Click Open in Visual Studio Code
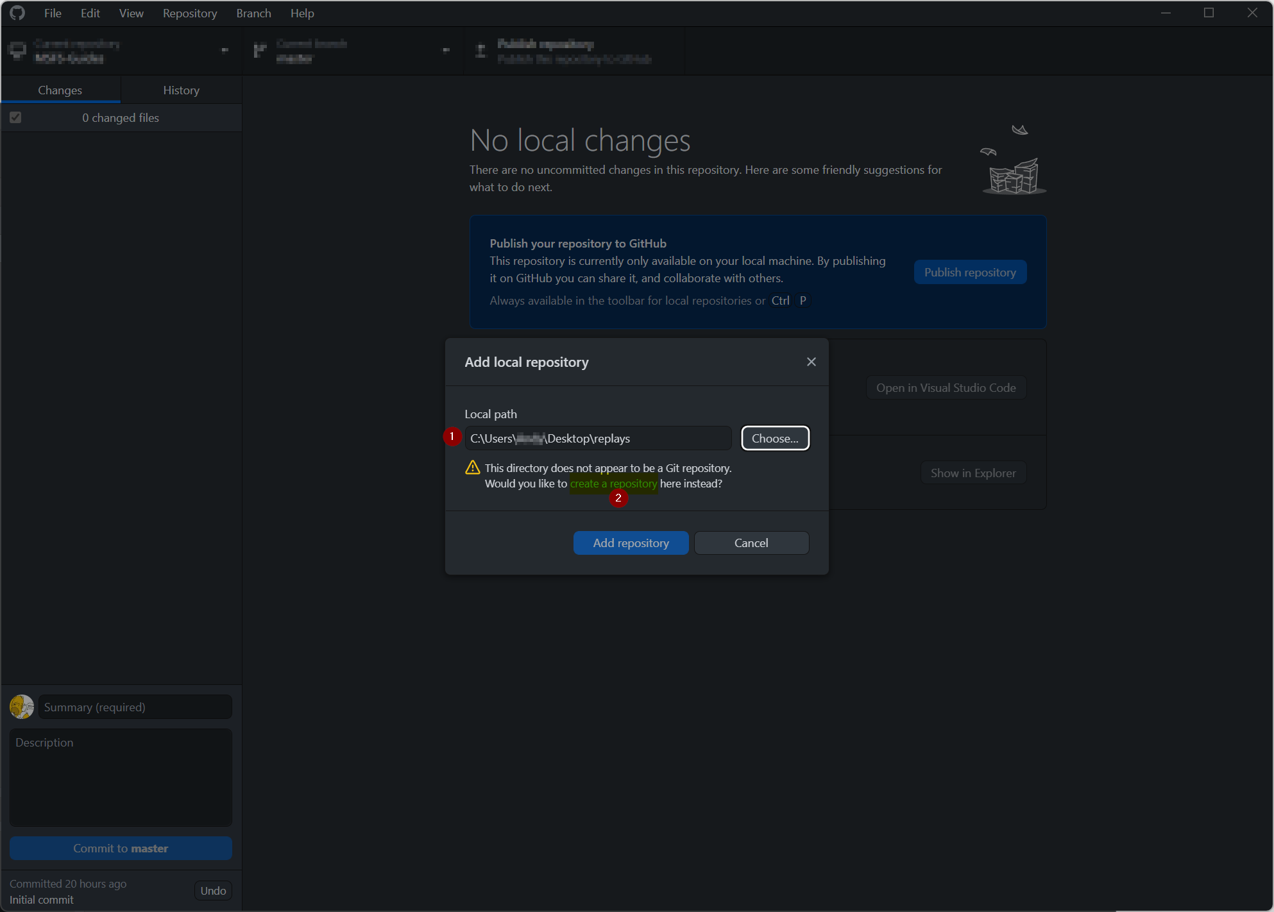 pos(946,387)
